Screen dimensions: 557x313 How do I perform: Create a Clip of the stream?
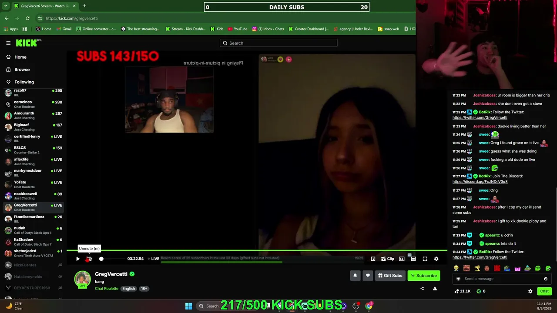387,259
